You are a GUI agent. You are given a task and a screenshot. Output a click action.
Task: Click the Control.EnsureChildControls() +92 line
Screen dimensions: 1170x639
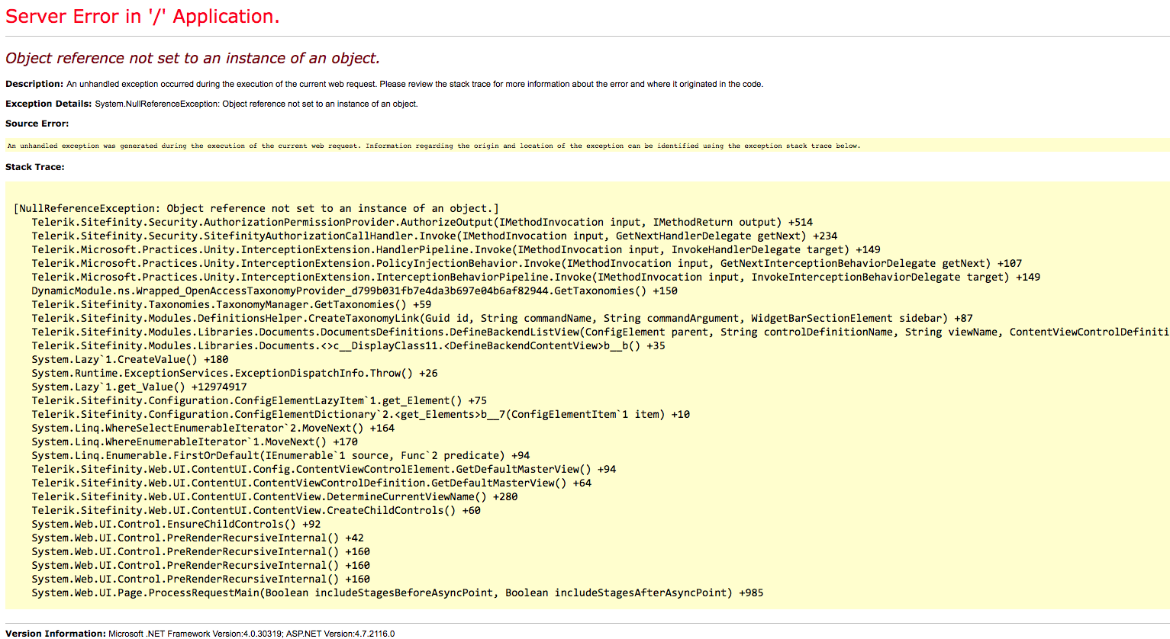pyautogui.click(x=176, y=524)
